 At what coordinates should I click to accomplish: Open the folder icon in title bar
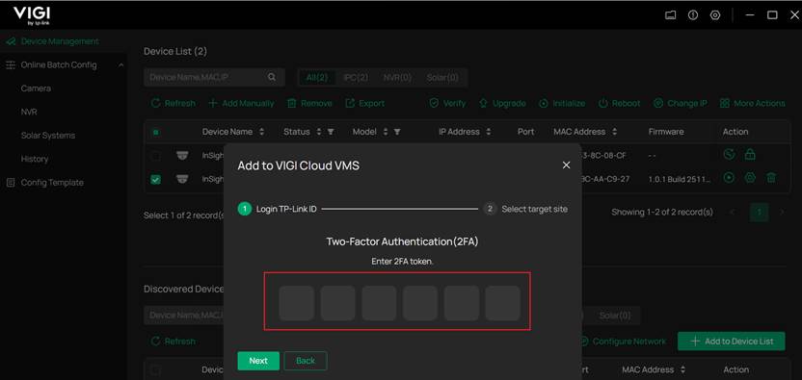pos(670,15)
